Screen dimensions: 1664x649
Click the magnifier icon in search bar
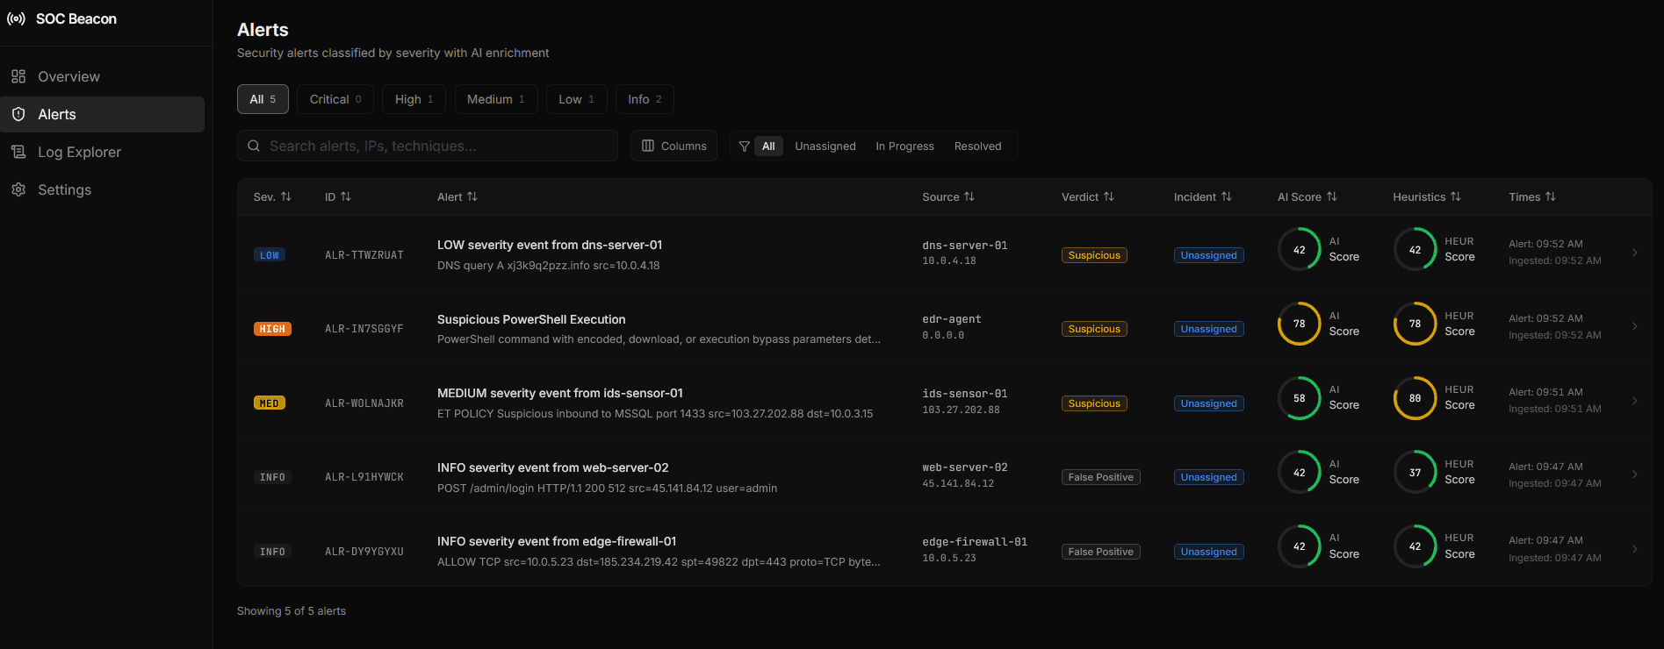coord(254,146)
